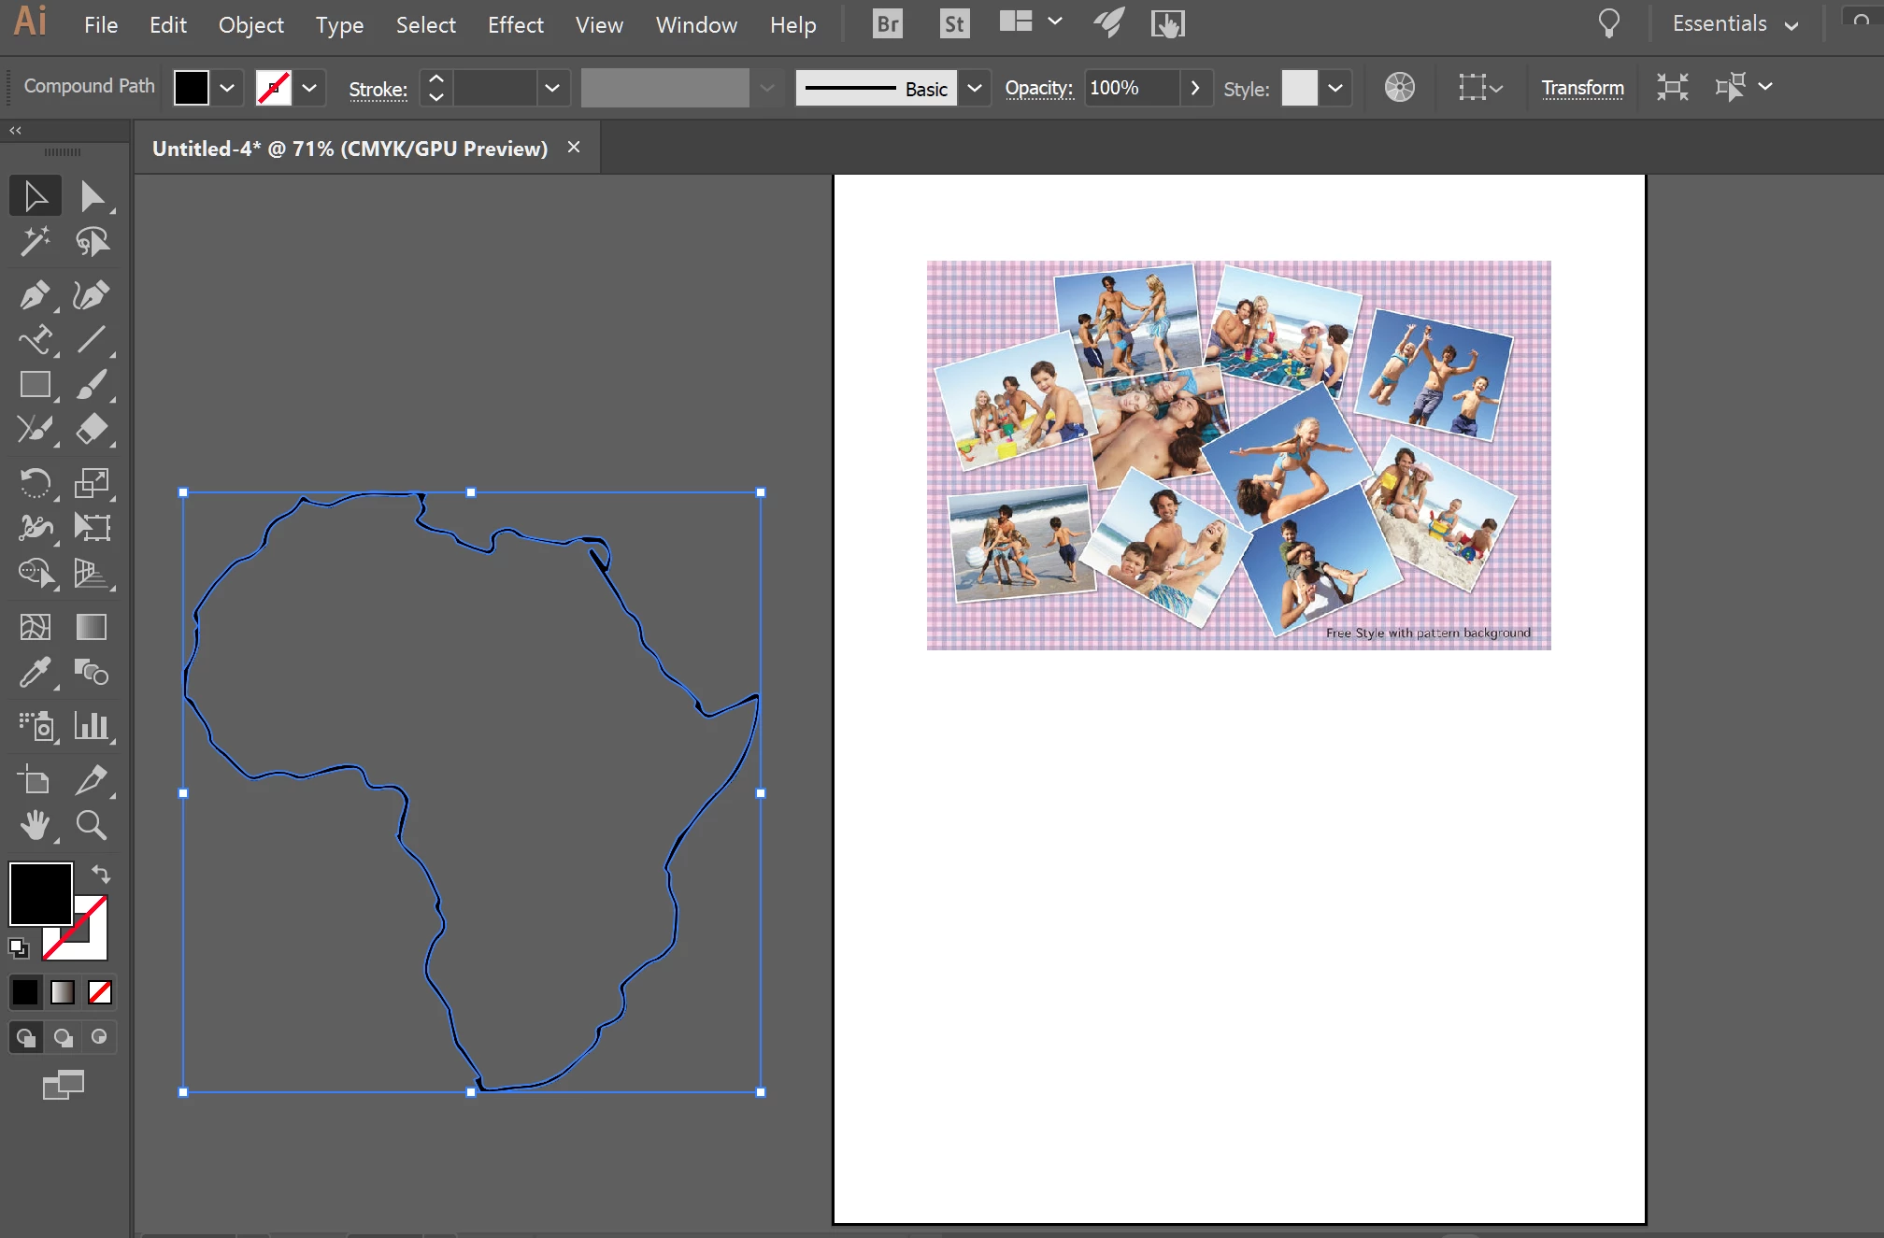Select the Direct Selection tool

click(92, 197)
